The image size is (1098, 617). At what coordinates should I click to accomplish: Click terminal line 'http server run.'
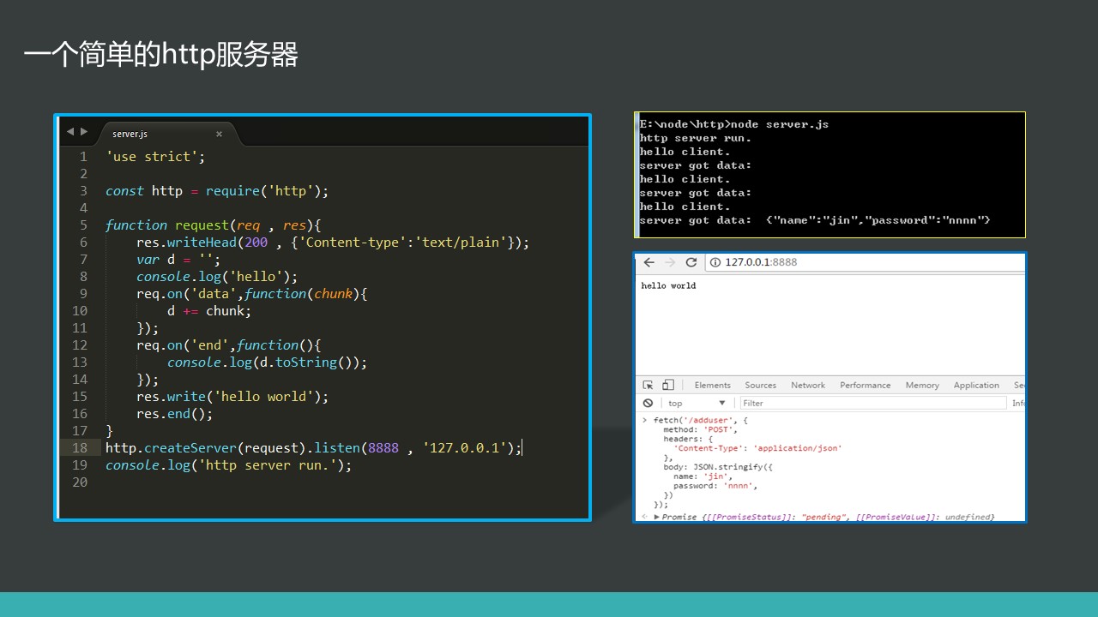tap(695, 138)
